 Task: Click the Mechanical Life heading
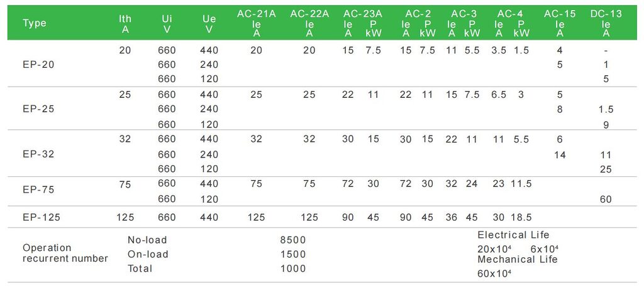[x=517, y=259]
